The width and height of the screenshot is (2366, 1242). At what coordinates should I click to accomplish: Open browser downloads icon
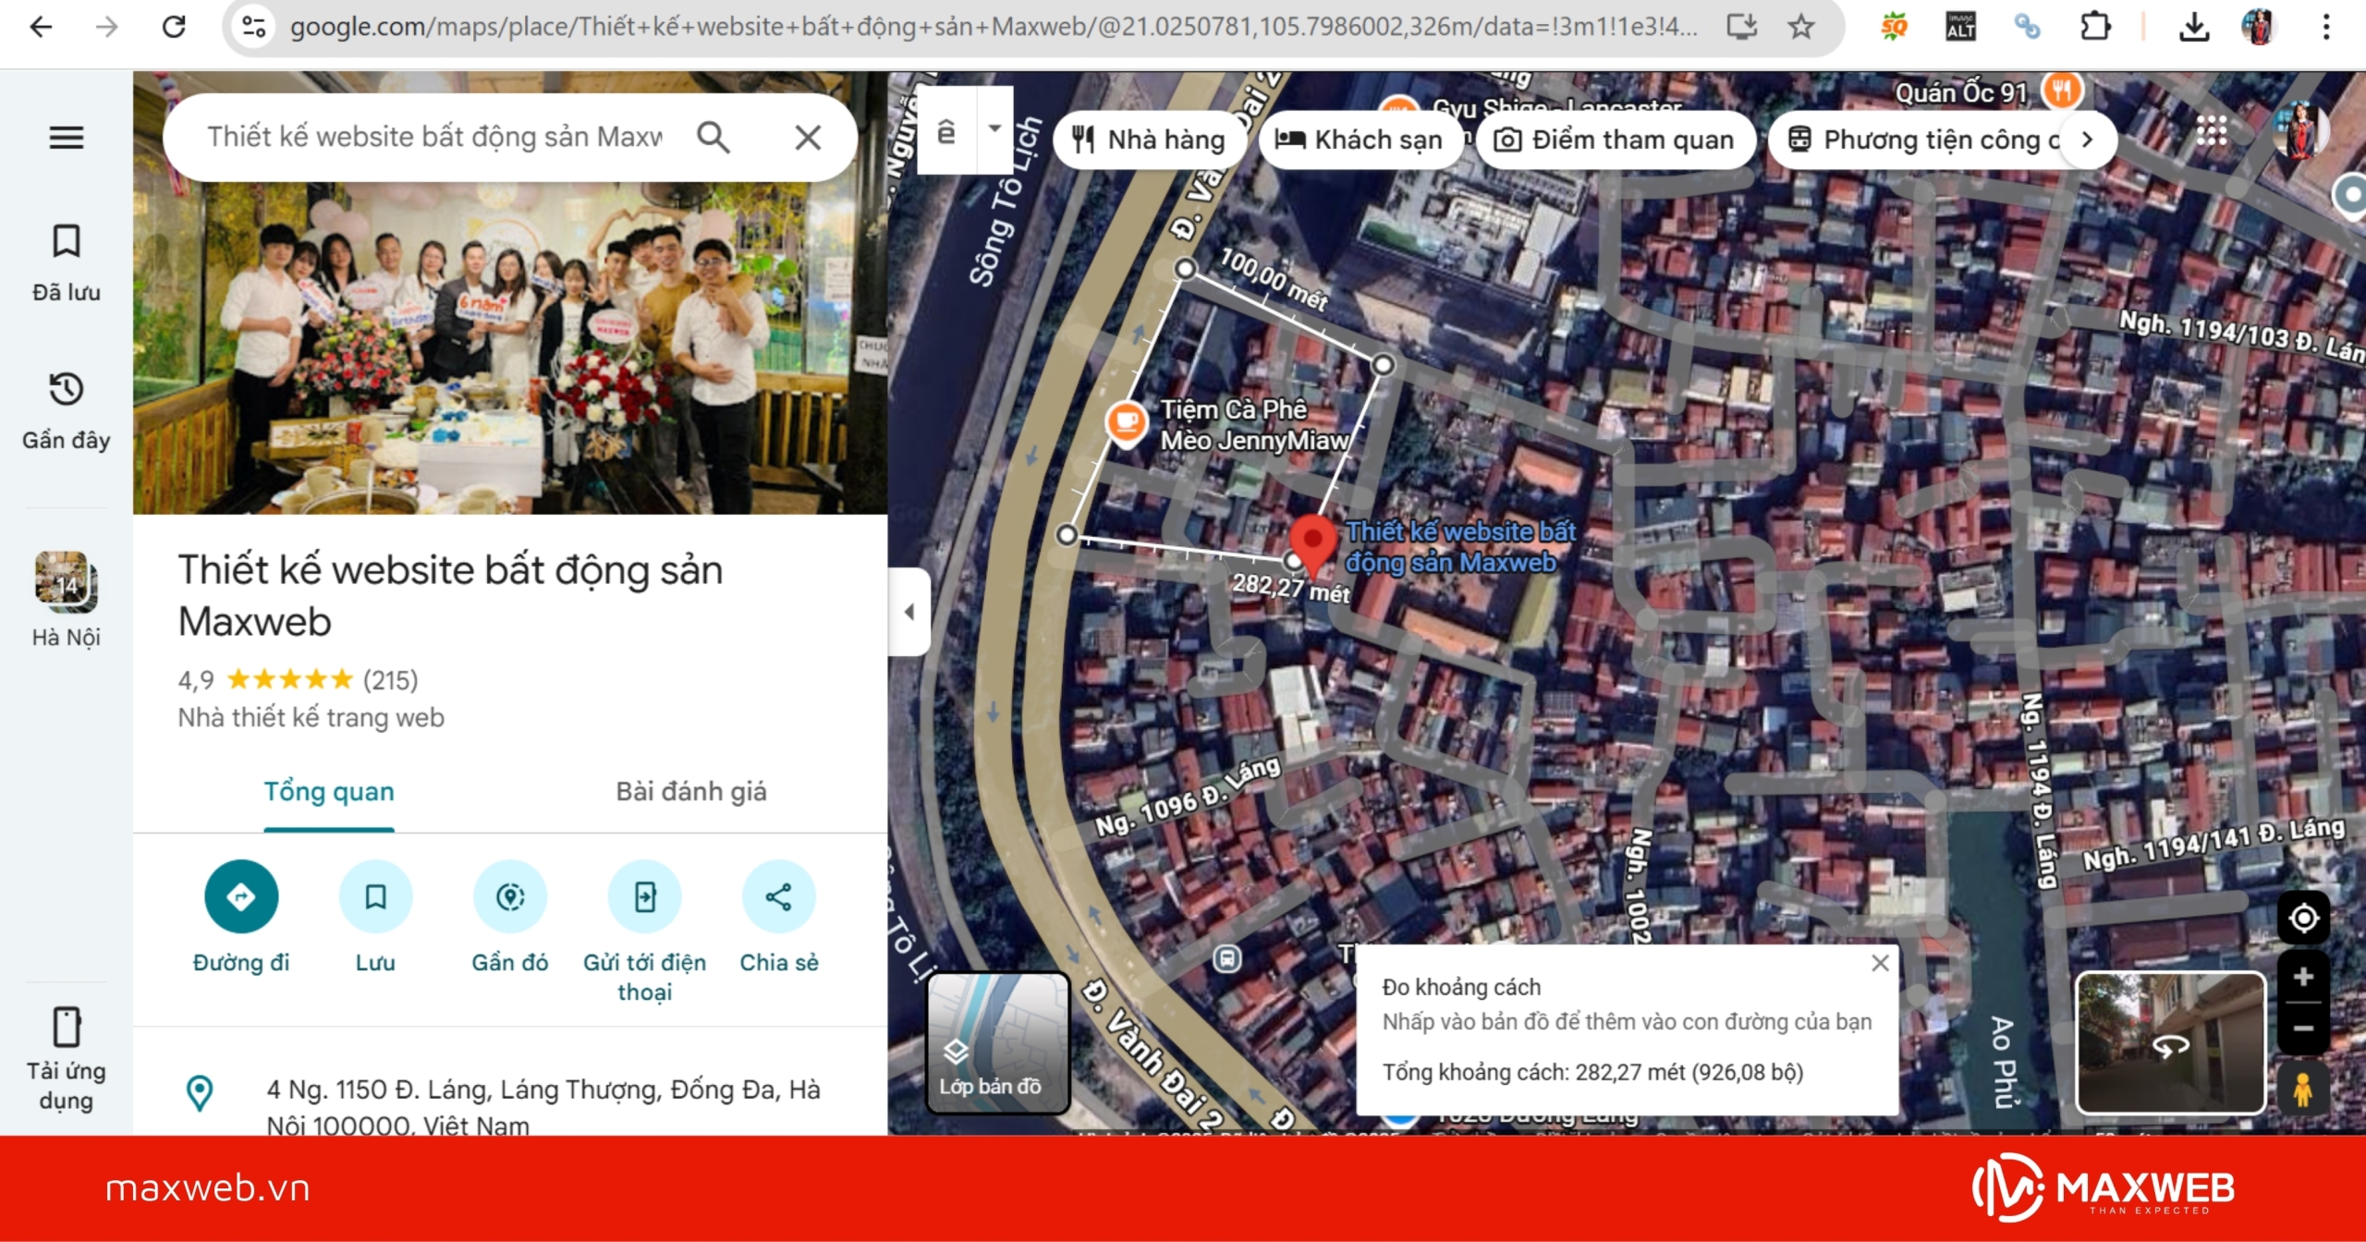pyautogui.click(x=2194, y=27)
